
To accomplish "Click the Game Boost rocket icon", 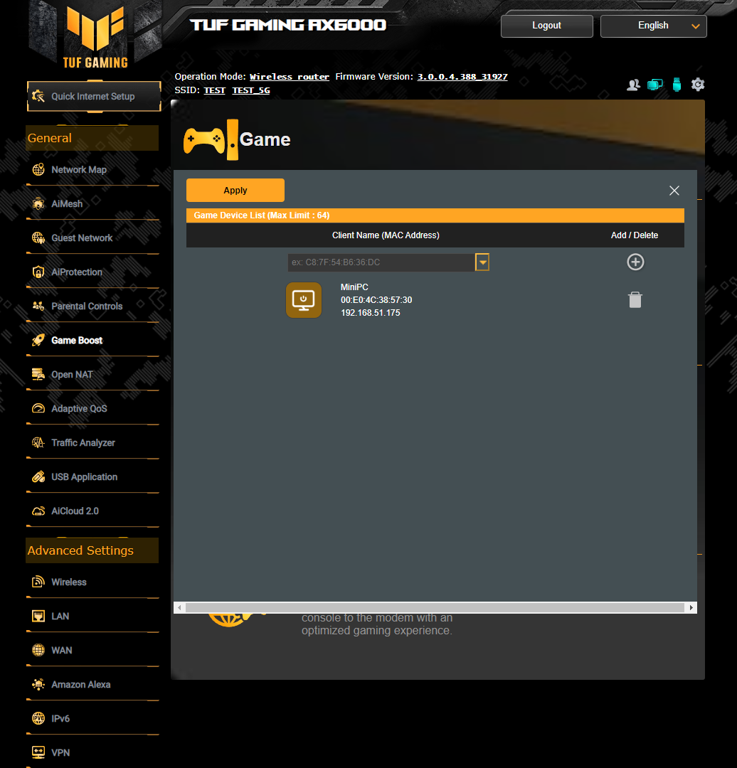I will pyautogui.click(x=38, y=341).
